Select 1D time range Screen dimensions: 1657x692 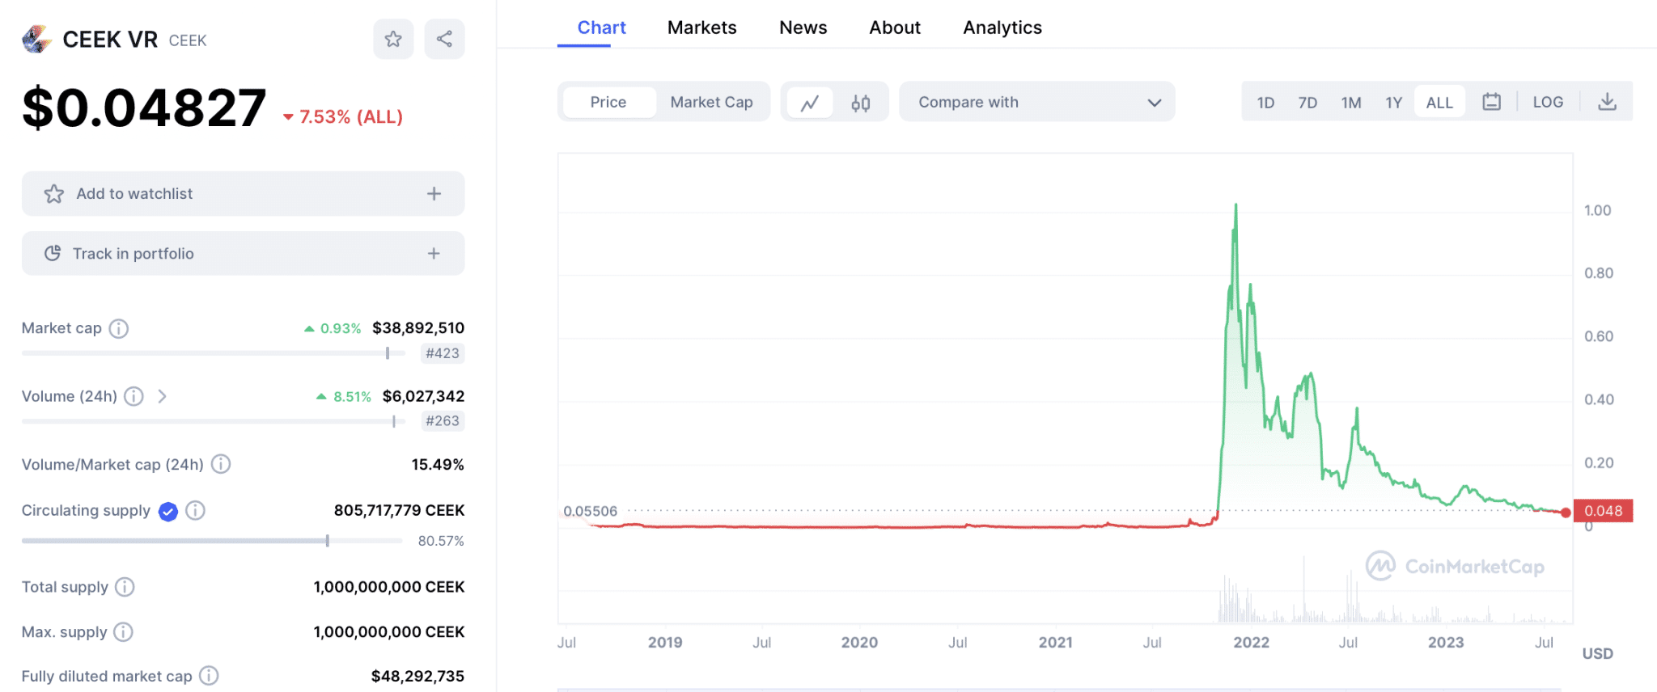point(1265,103)
